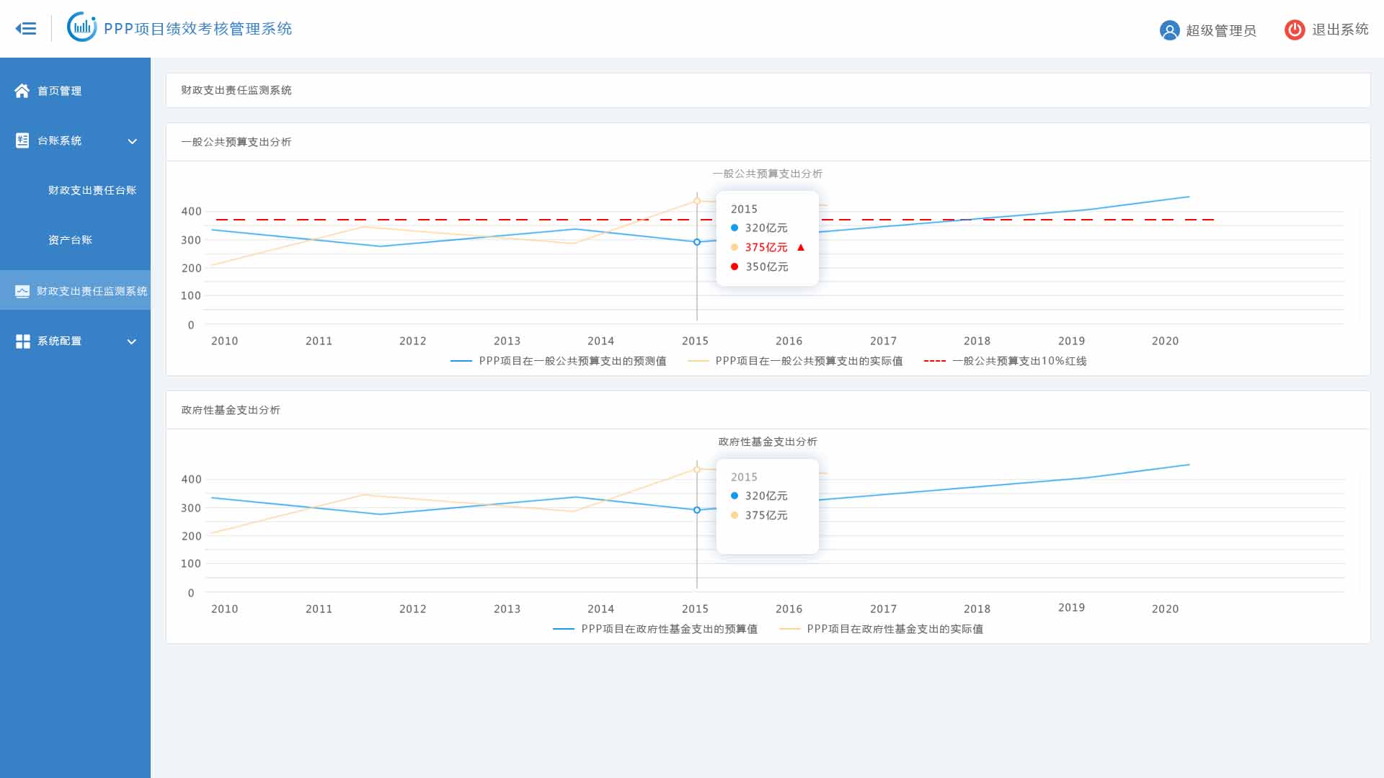Click the red power logout icon
Screen dimensions: 1384x778
coord(1295,30)
